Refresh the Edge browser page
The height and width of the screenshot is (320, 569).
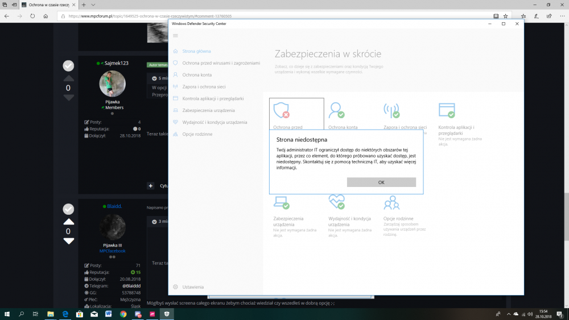32,16
